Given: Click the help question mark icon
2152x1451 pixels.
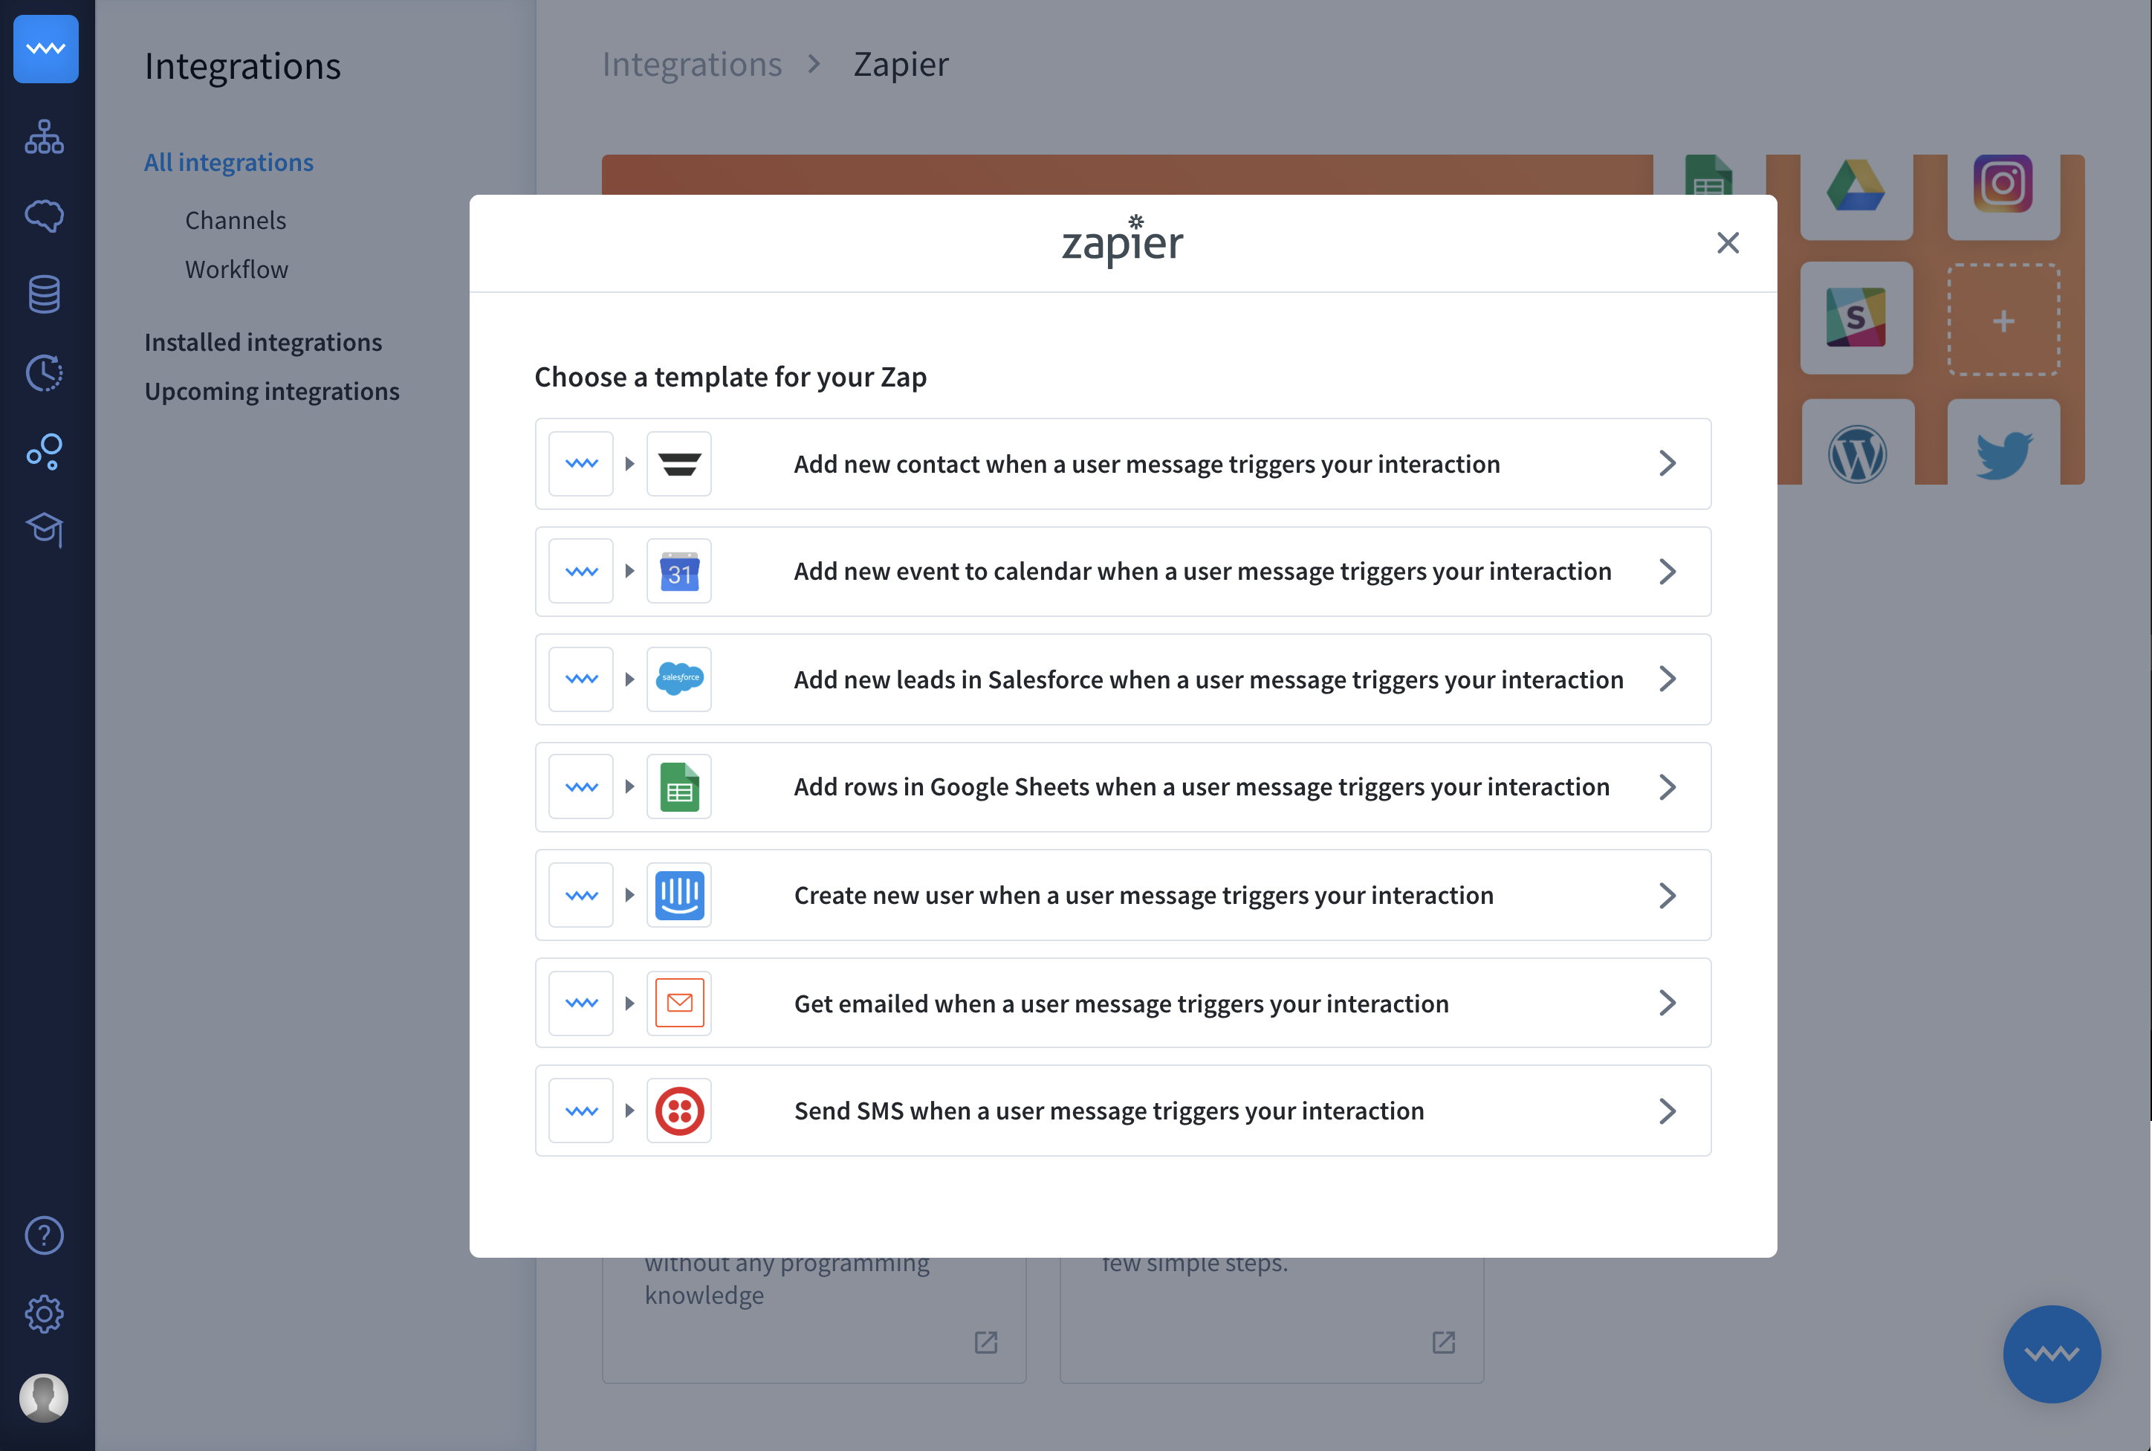Looking at the screenshot, I should coord(43,1235).
